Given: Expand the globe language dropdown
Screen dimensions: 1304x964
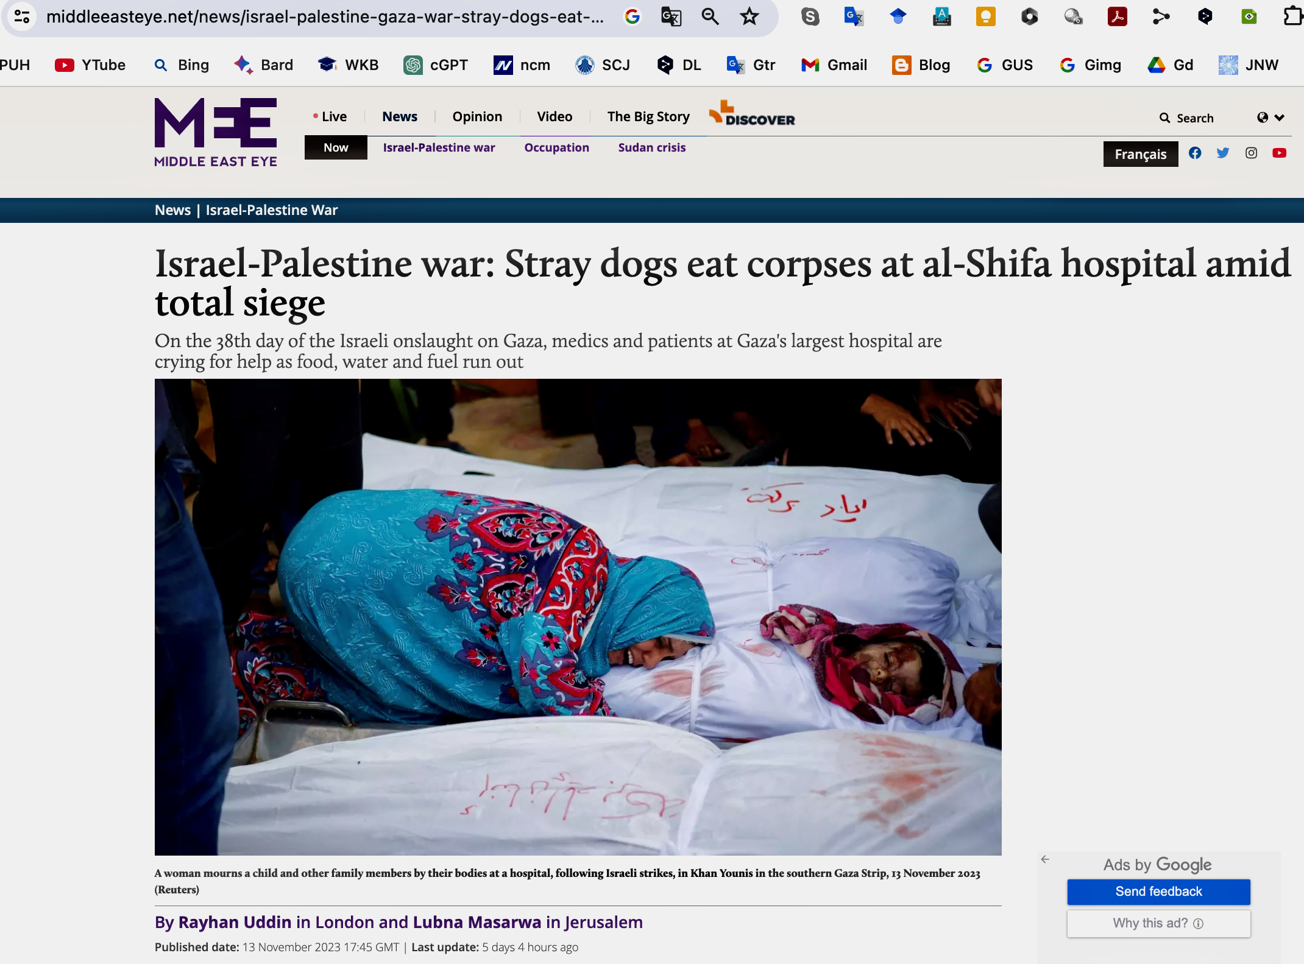Looking at the screenshot, I should tap(1270, 118).
